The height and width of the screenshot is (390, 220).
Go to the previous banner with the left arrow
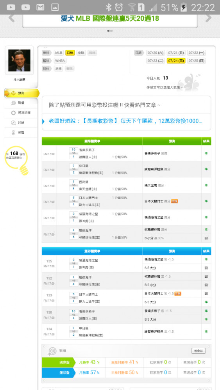(11, 18)
